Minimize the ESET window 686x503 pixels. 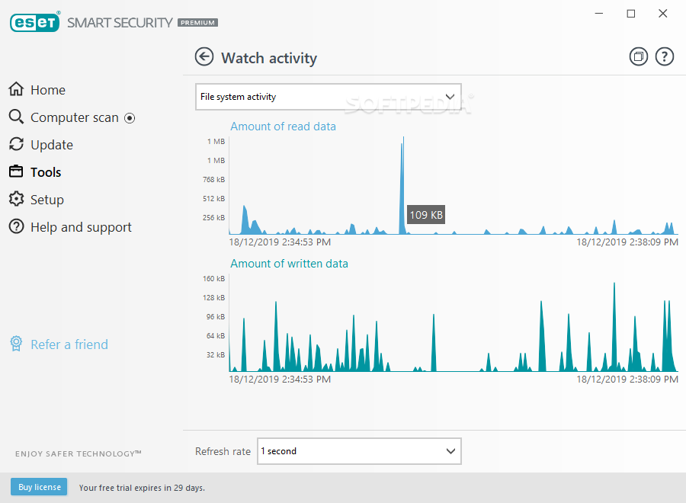(599, 14)
